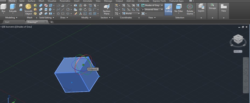The height and width of the screenshot is (103, 250).
Task: Toggle the Culling selection option
Action: (x=168, y=9)
